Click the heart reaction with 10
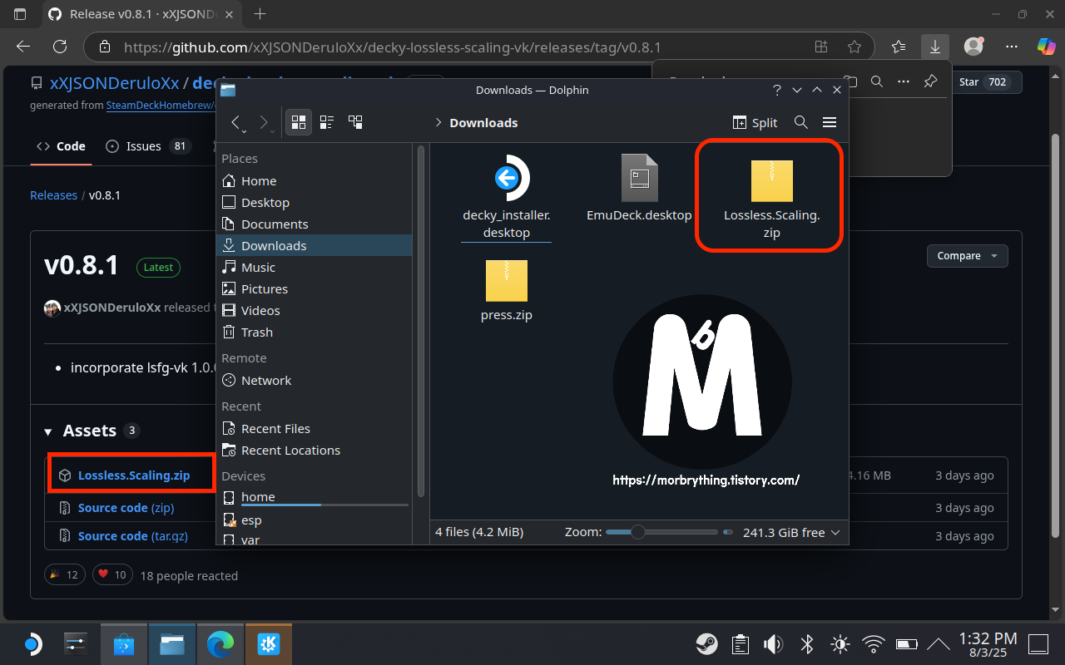Screen dimensions: 1065x665 pos(111,574)
